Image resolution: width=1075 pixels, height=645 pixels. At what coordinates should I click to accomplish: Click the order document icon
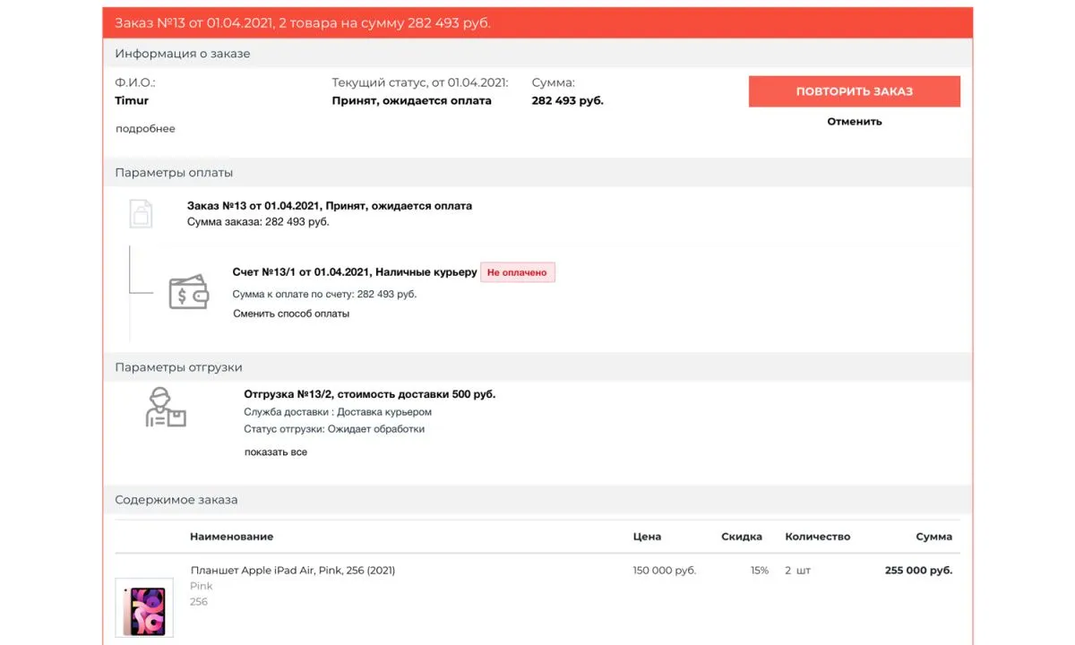[x=141, y=213]
